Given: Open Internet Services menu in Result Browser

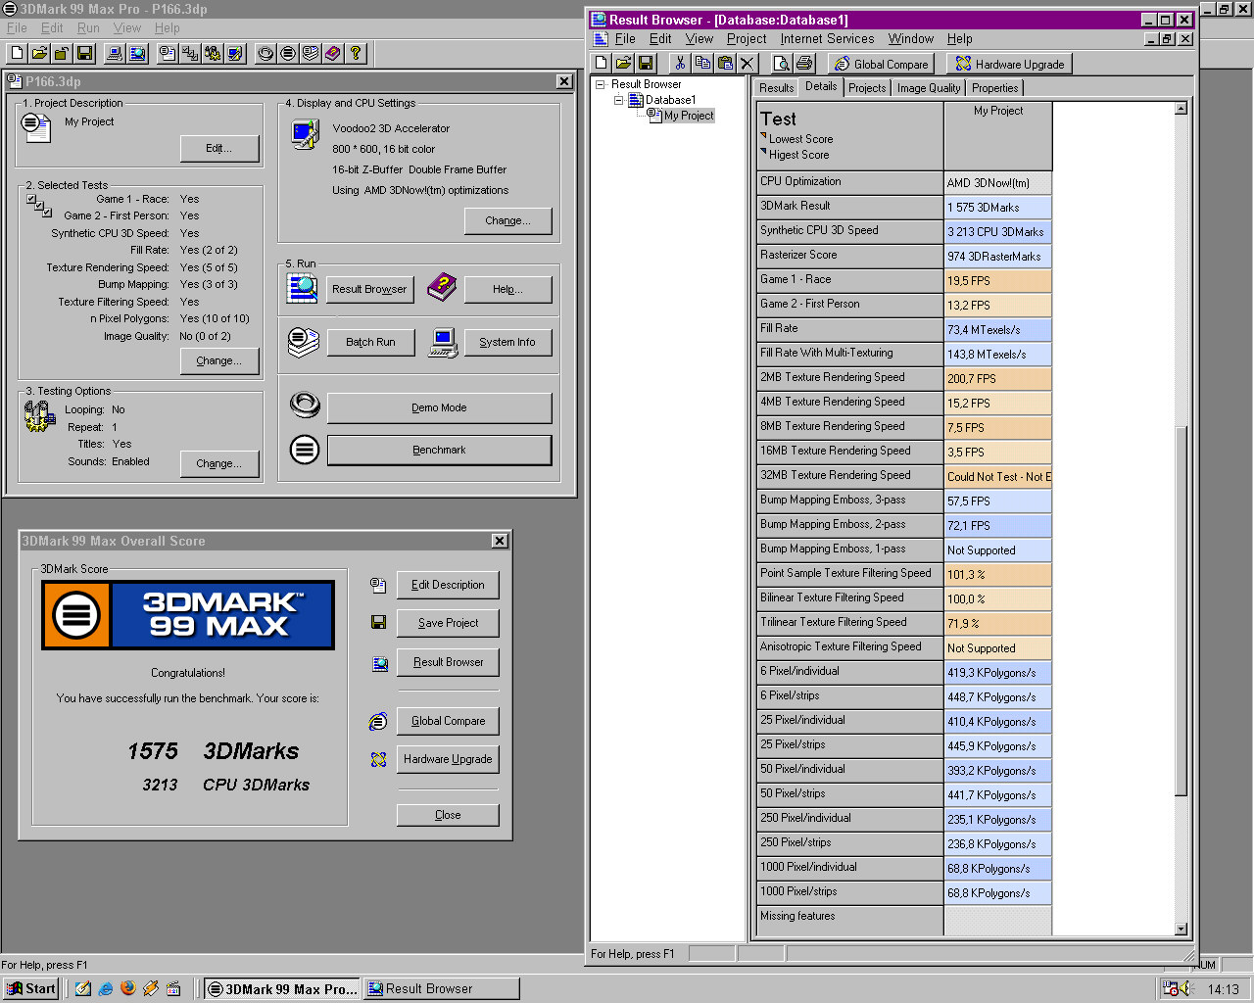Looking at the screenshot, I should [827, 39].
